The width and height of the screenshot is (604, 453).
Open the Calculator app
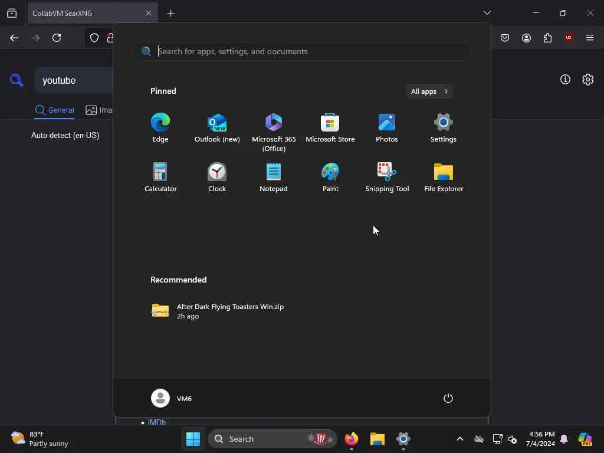(160, 177)
